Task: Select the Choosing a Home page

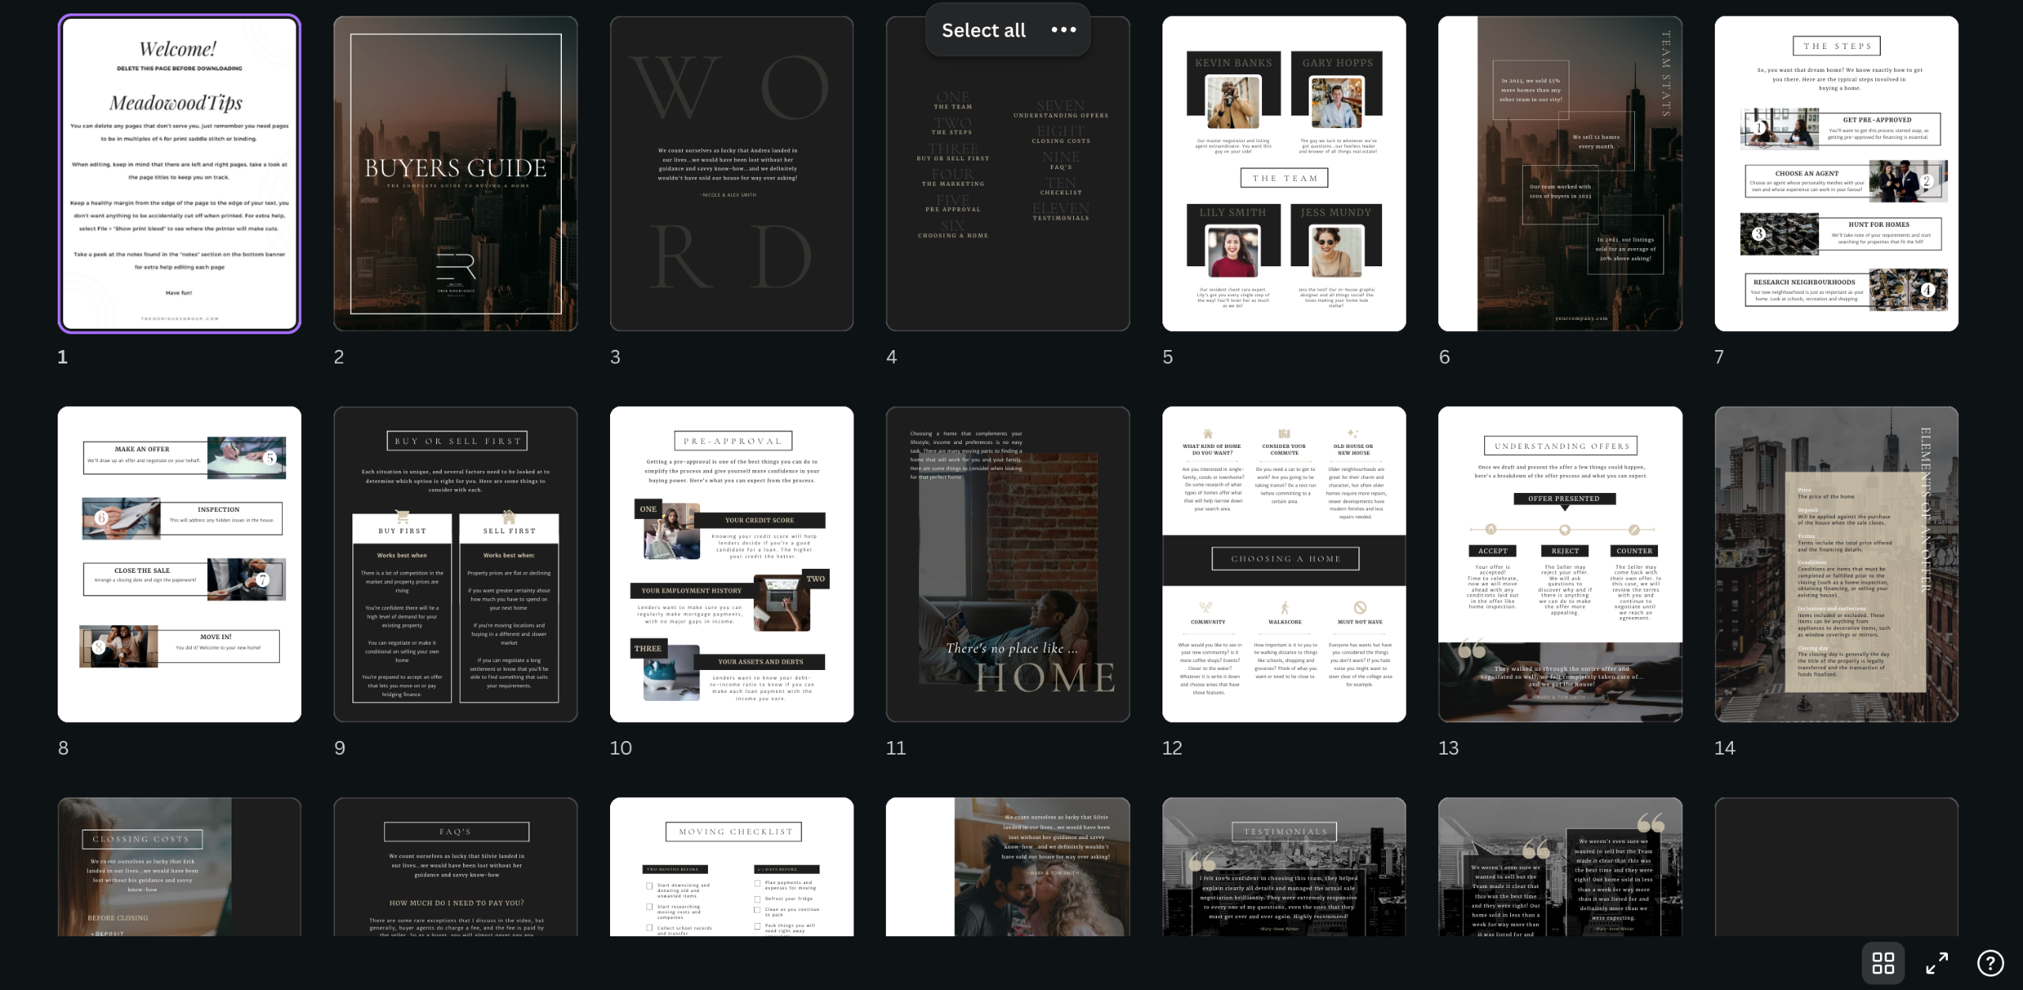Action: (1283, 564)
